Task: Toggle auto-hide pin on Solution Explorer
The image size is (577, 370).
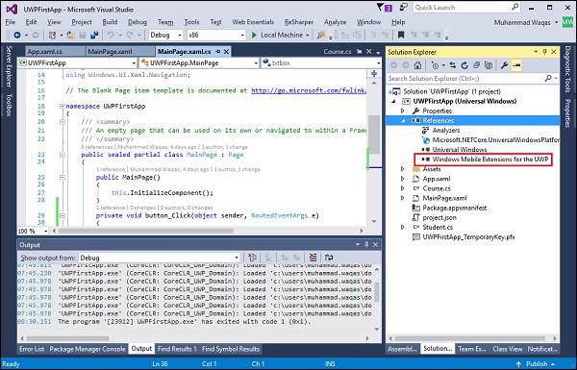Action: [545, 52]
